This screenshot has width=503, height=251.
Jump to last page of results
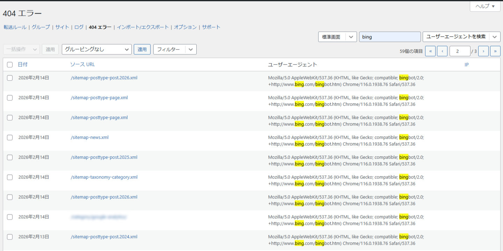(495, 51)
